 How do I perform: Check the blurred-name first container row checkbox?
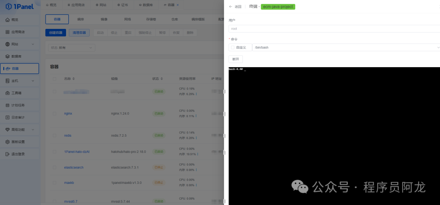(x=55, y=92)
